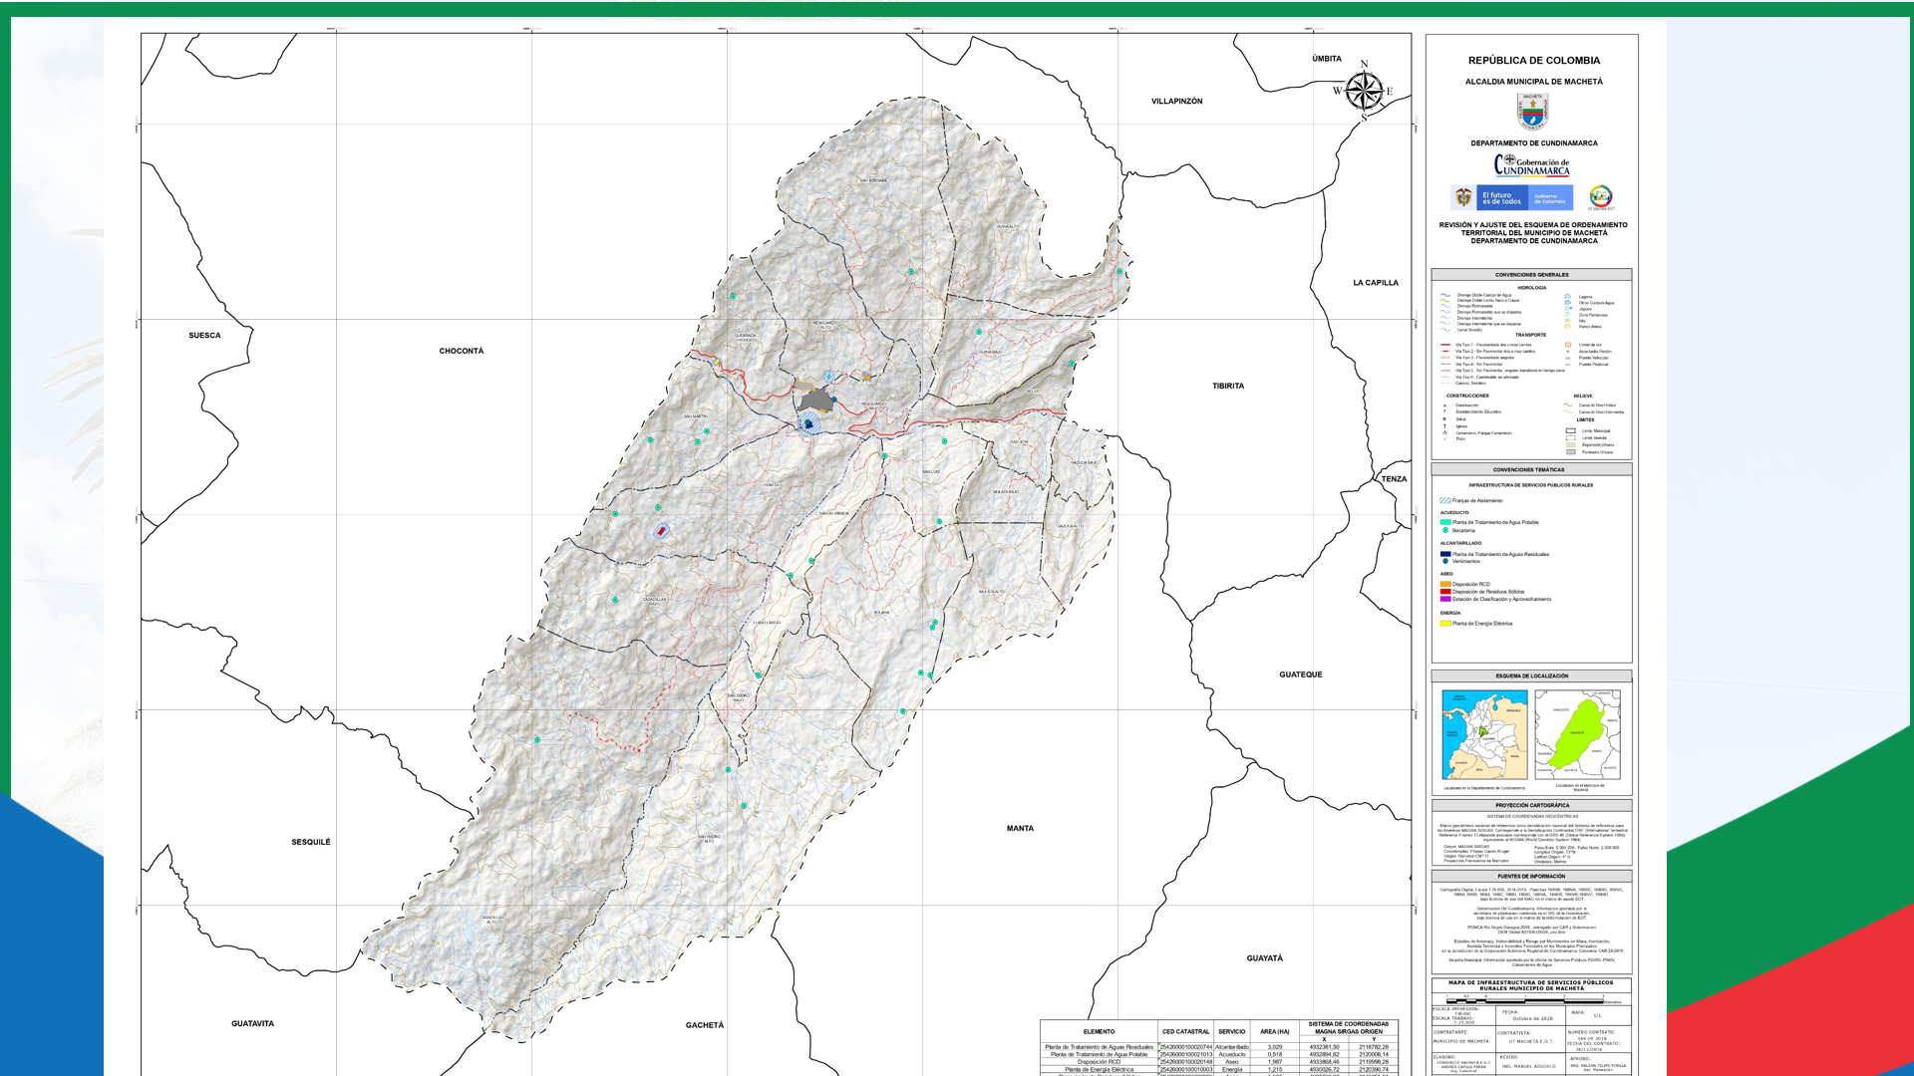Click the Colombia location thumbnail map
Viewport: 1914px width, 1076px height.
pyautogui.click(x=1484, y=734)
